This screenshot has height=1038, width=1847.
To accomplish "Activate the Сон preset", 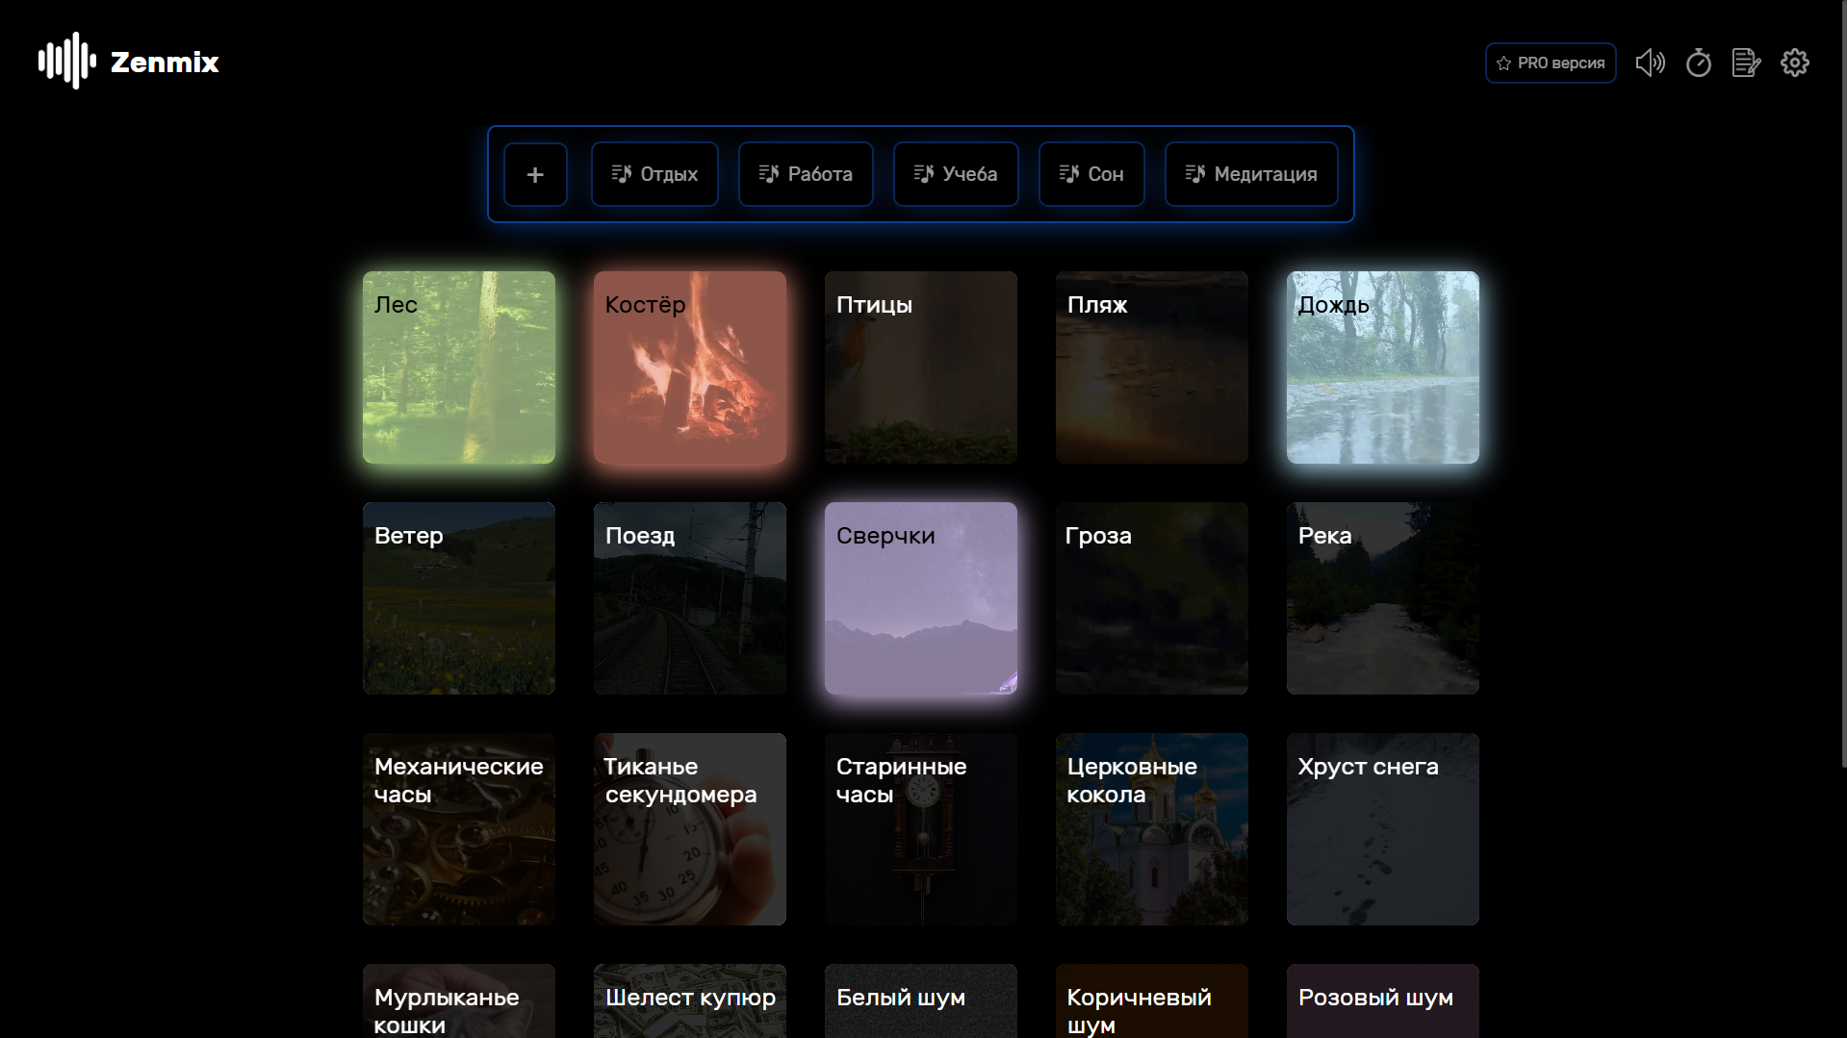I will (x=1091, y=174).
